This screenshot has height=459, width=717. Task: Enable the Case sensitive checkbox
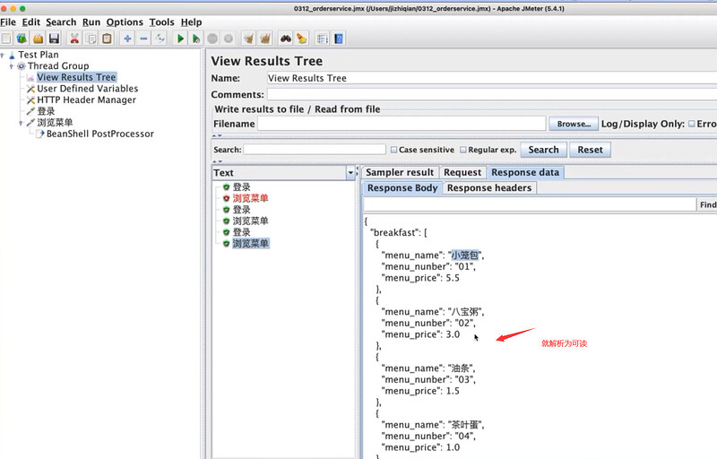tap(393, 150)
